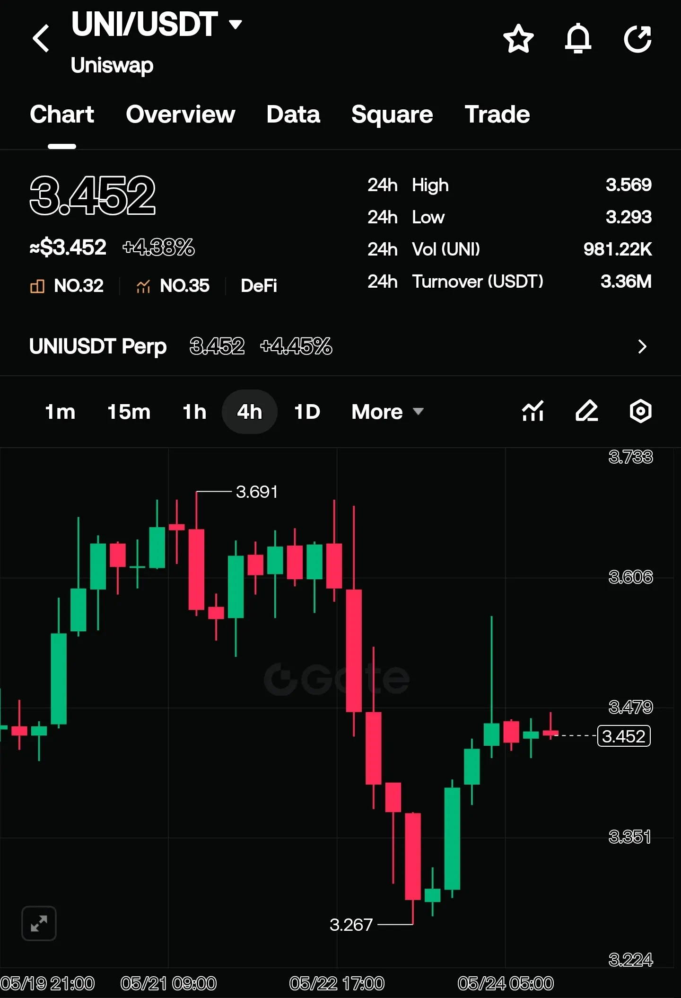Tap the UNIUSDT Perp label

coord(98,346)
